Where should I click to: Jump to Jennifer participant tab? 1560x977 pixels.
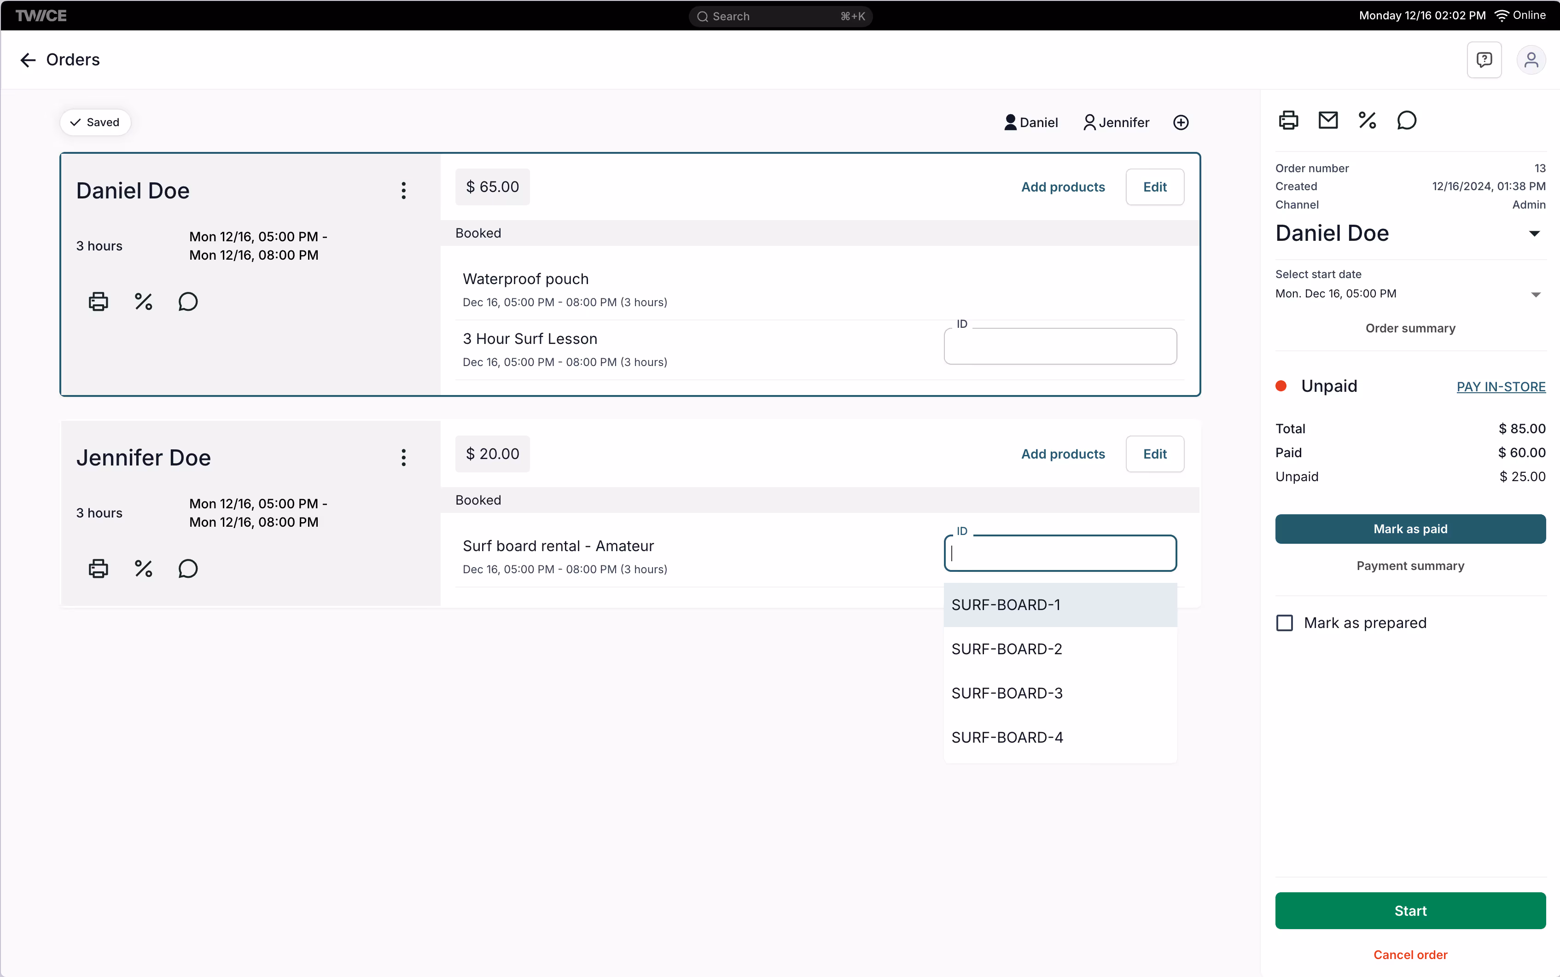coord(1116,123)
